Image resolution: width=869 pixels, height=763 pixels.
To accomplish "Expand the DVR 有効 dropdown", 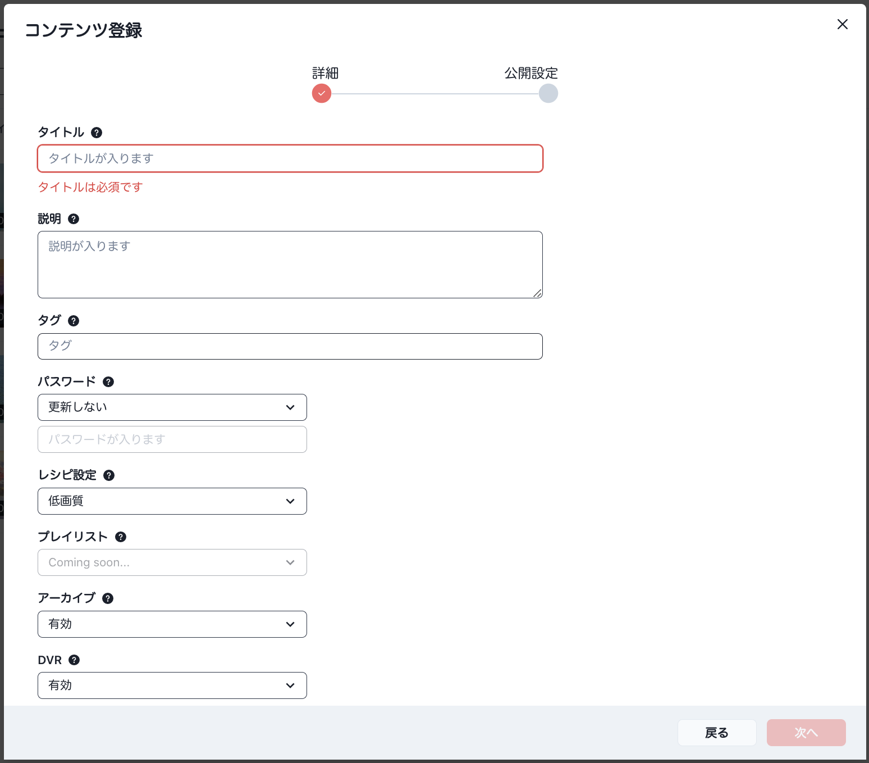I will click(x=172, y=685).
